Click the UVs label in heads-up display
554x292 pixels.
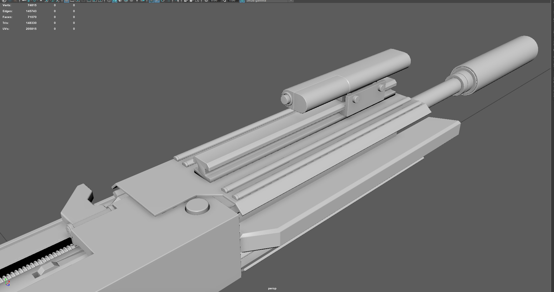click(6, 29)
